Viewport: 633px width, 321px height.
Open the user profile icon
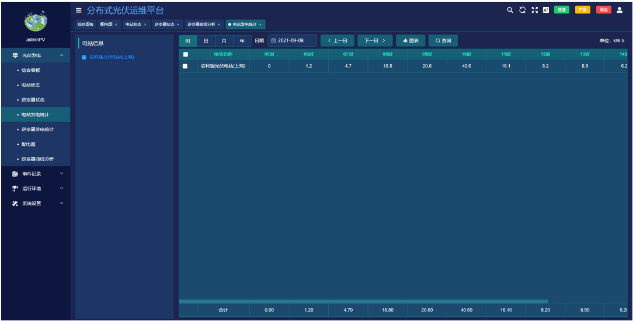point(620,10)
